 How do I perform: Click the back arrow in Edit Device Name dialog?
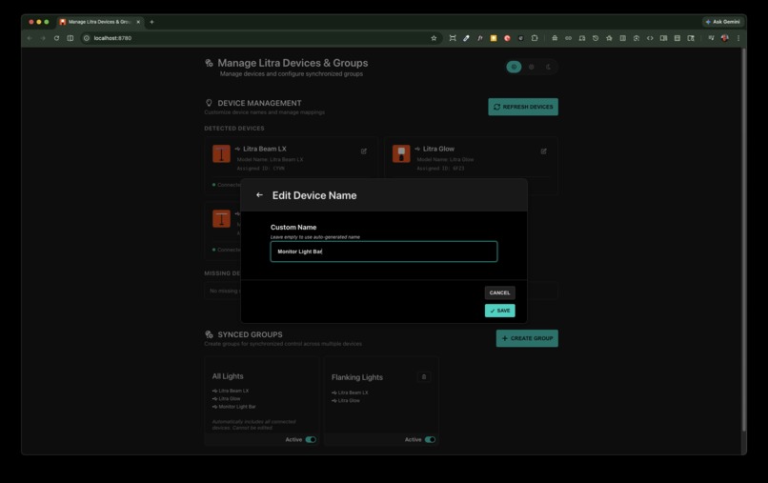[x=259, y=195]
